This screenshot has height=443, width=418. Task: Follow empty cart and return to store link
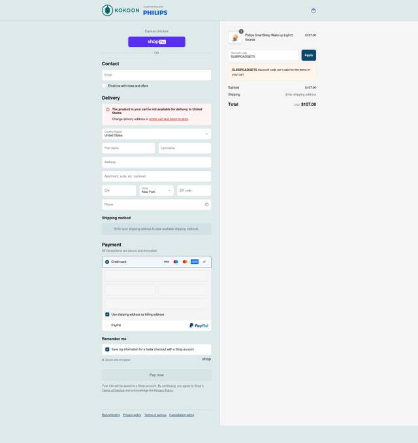(169, 119)
